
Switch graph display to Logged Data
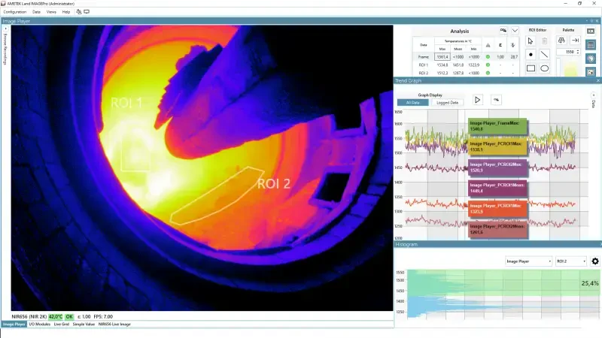click(448, 102)
